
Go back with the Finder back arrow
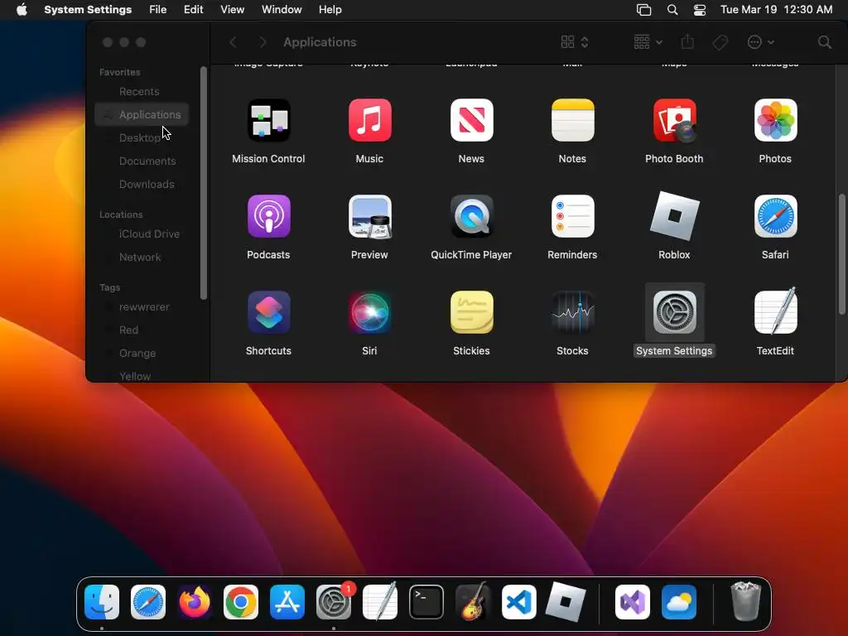233,42
